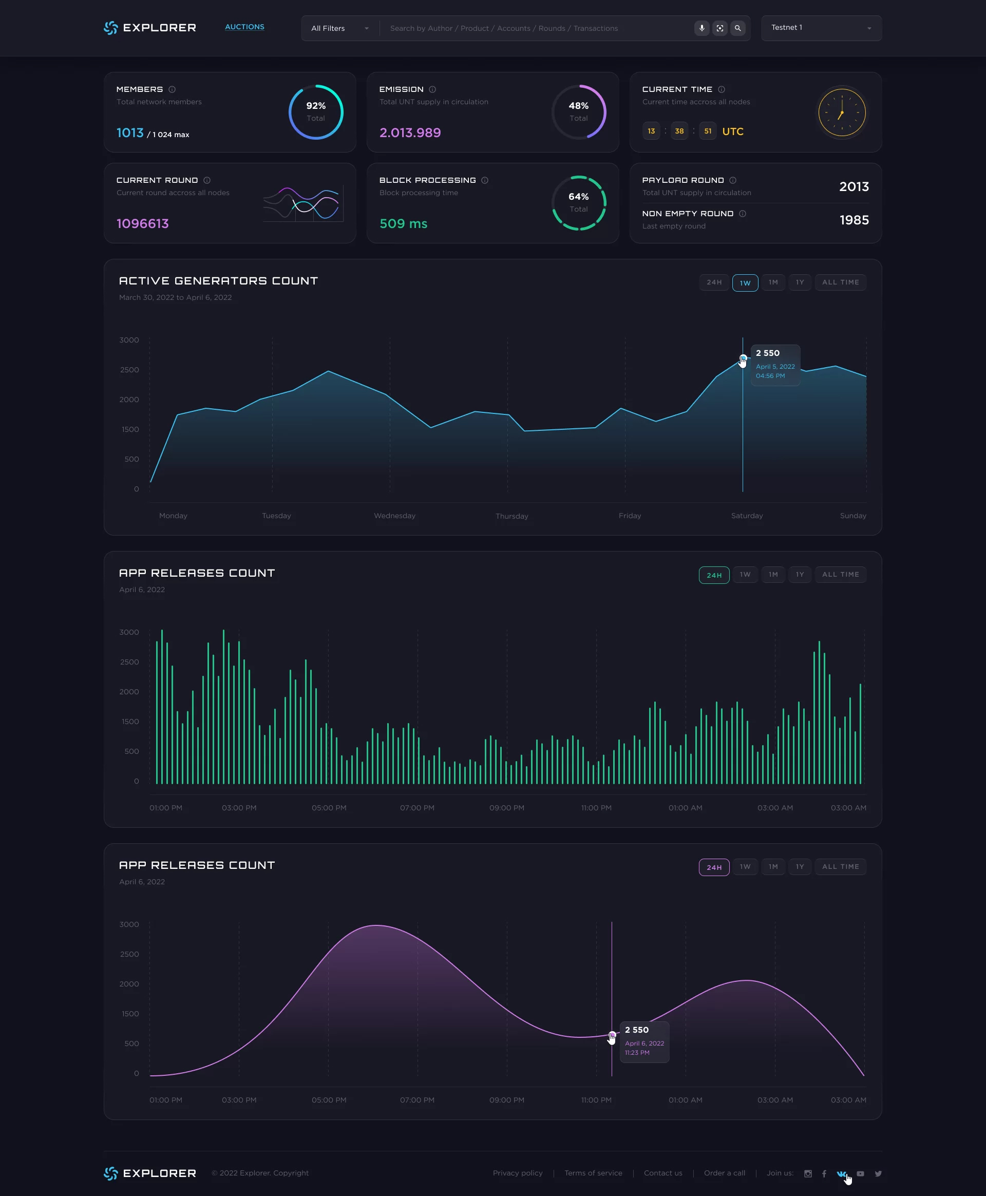Open the Instagram footer icon
Screen dimensions: 986x1196
pos(808,1173)
